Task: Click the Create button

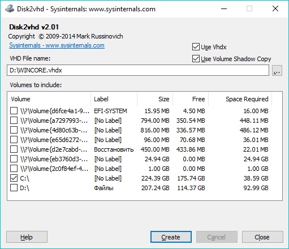Action: (171, 237)
